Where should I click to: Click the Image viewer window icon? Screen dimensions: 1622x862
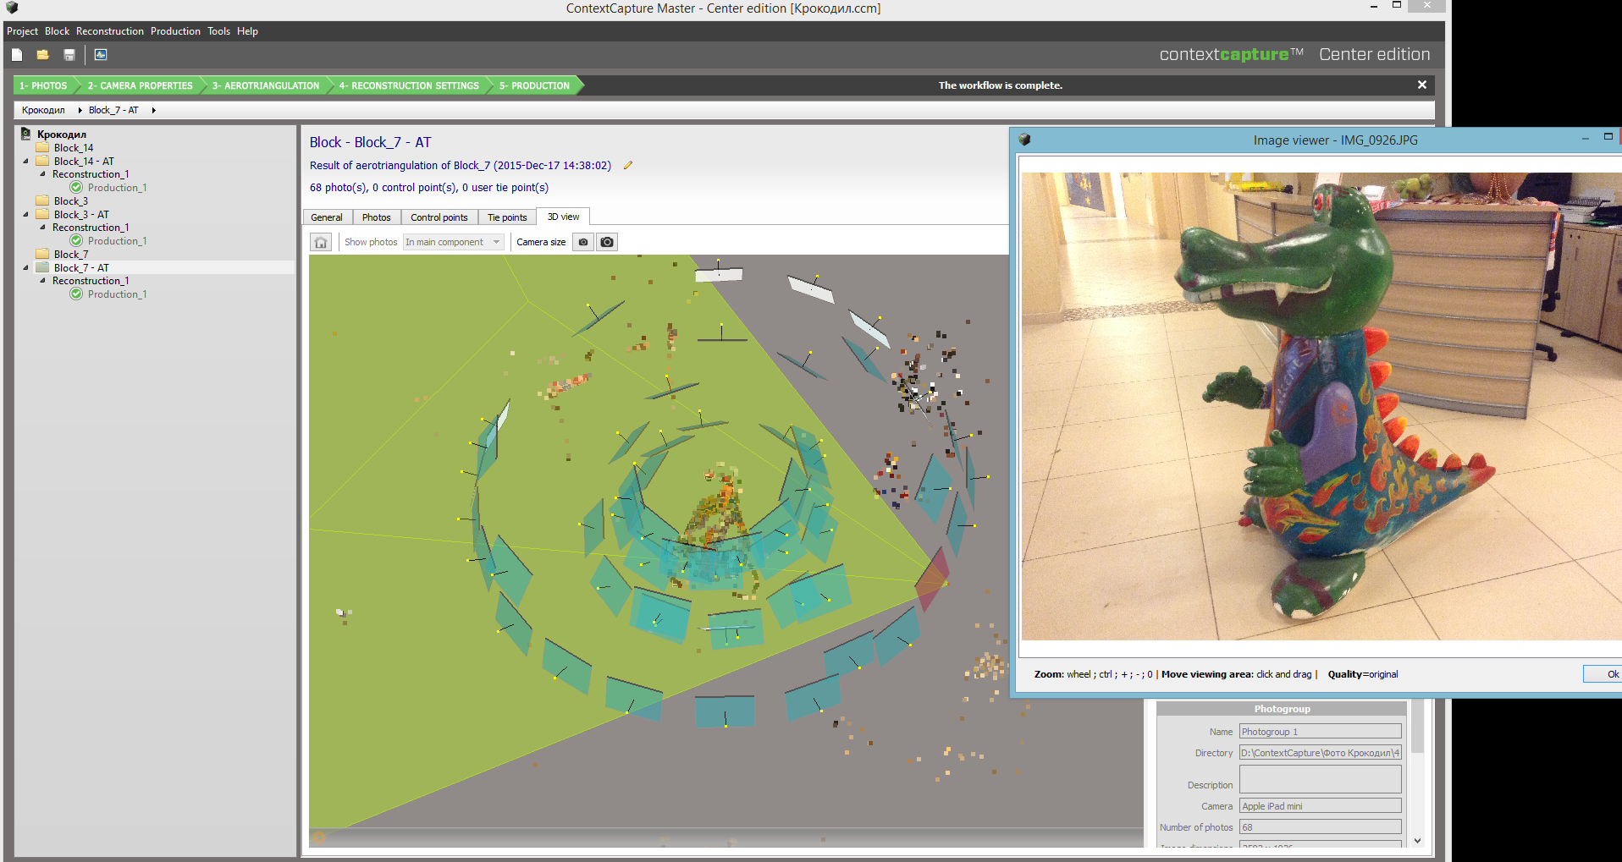(x=1024, y=140)
